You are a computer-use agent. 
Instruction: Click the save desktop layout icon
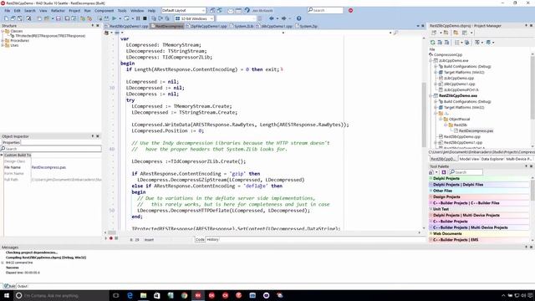(212, 11)
